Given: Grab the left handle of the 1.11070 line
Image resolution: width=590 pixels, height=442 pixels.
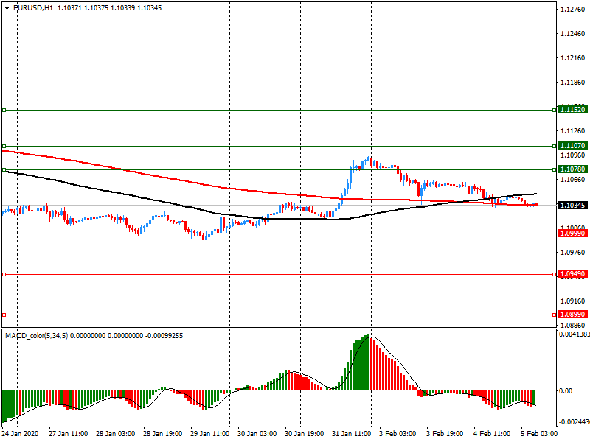Looking at the screenshot, I should tap(4, 146).
